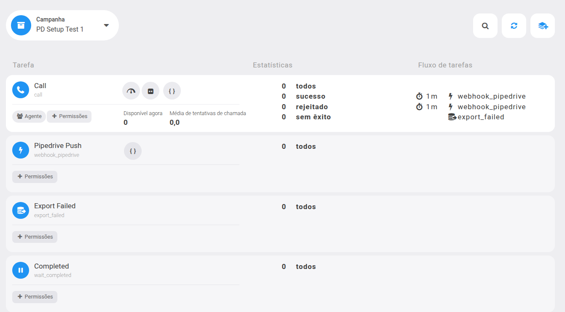This screenshot has height=312, width=565.
Task: Click the pause icon for Completed task
Action: tap(21, 270)
